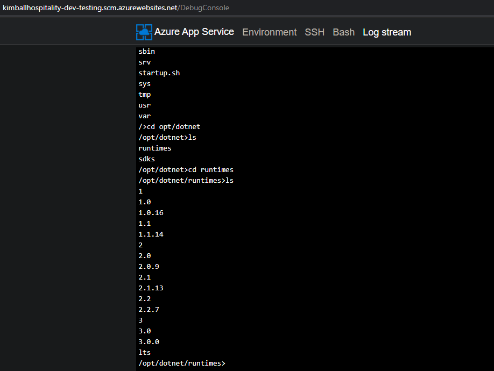Click the sdks folder line in output
Screen dimensions: 494x371
(146, 159)
